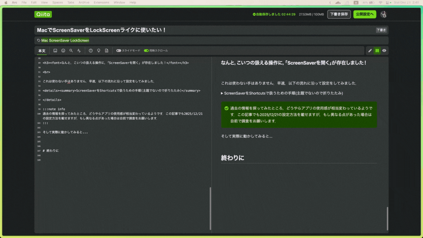This screenshot has height=238, width=423.
Task: Click the preview pane vertical scrollbar
Action: point(387,219)
